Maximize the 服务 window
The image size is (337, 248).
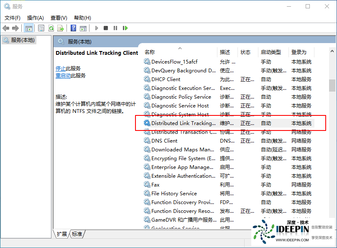[x=308, y=6]
